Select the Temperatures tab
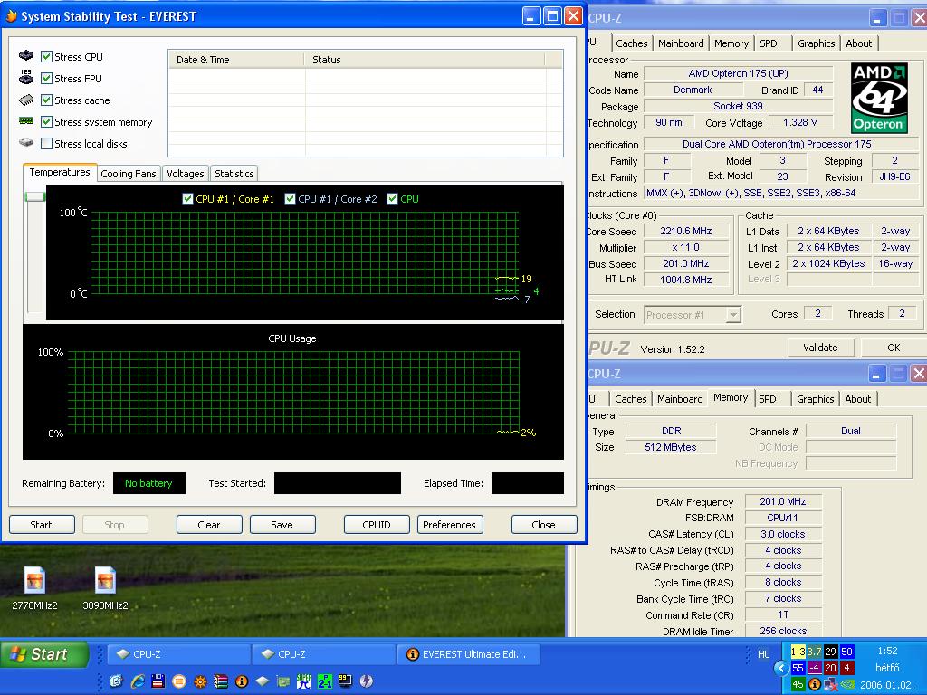Image resolution: width=927 pixels, height=695 pixels. point(60,172)
